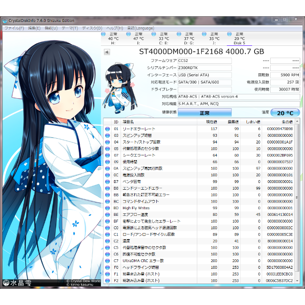The image size is (305, 305).
Task: Click the chibi Shizuku character image
Action: 121,88
